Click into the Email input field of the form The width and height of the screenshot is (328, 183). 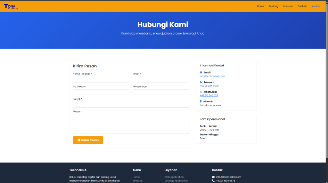(161, 80)
